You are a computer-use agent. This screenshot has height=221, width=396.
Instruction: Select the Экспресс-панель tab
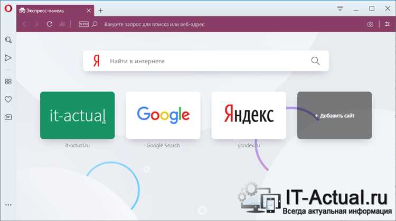55,11
